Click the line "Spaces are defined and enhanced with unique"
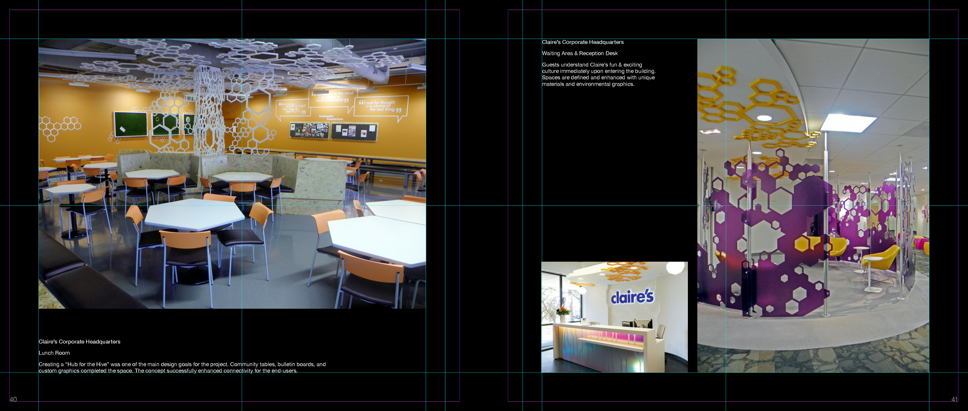 tap(598, 77)
